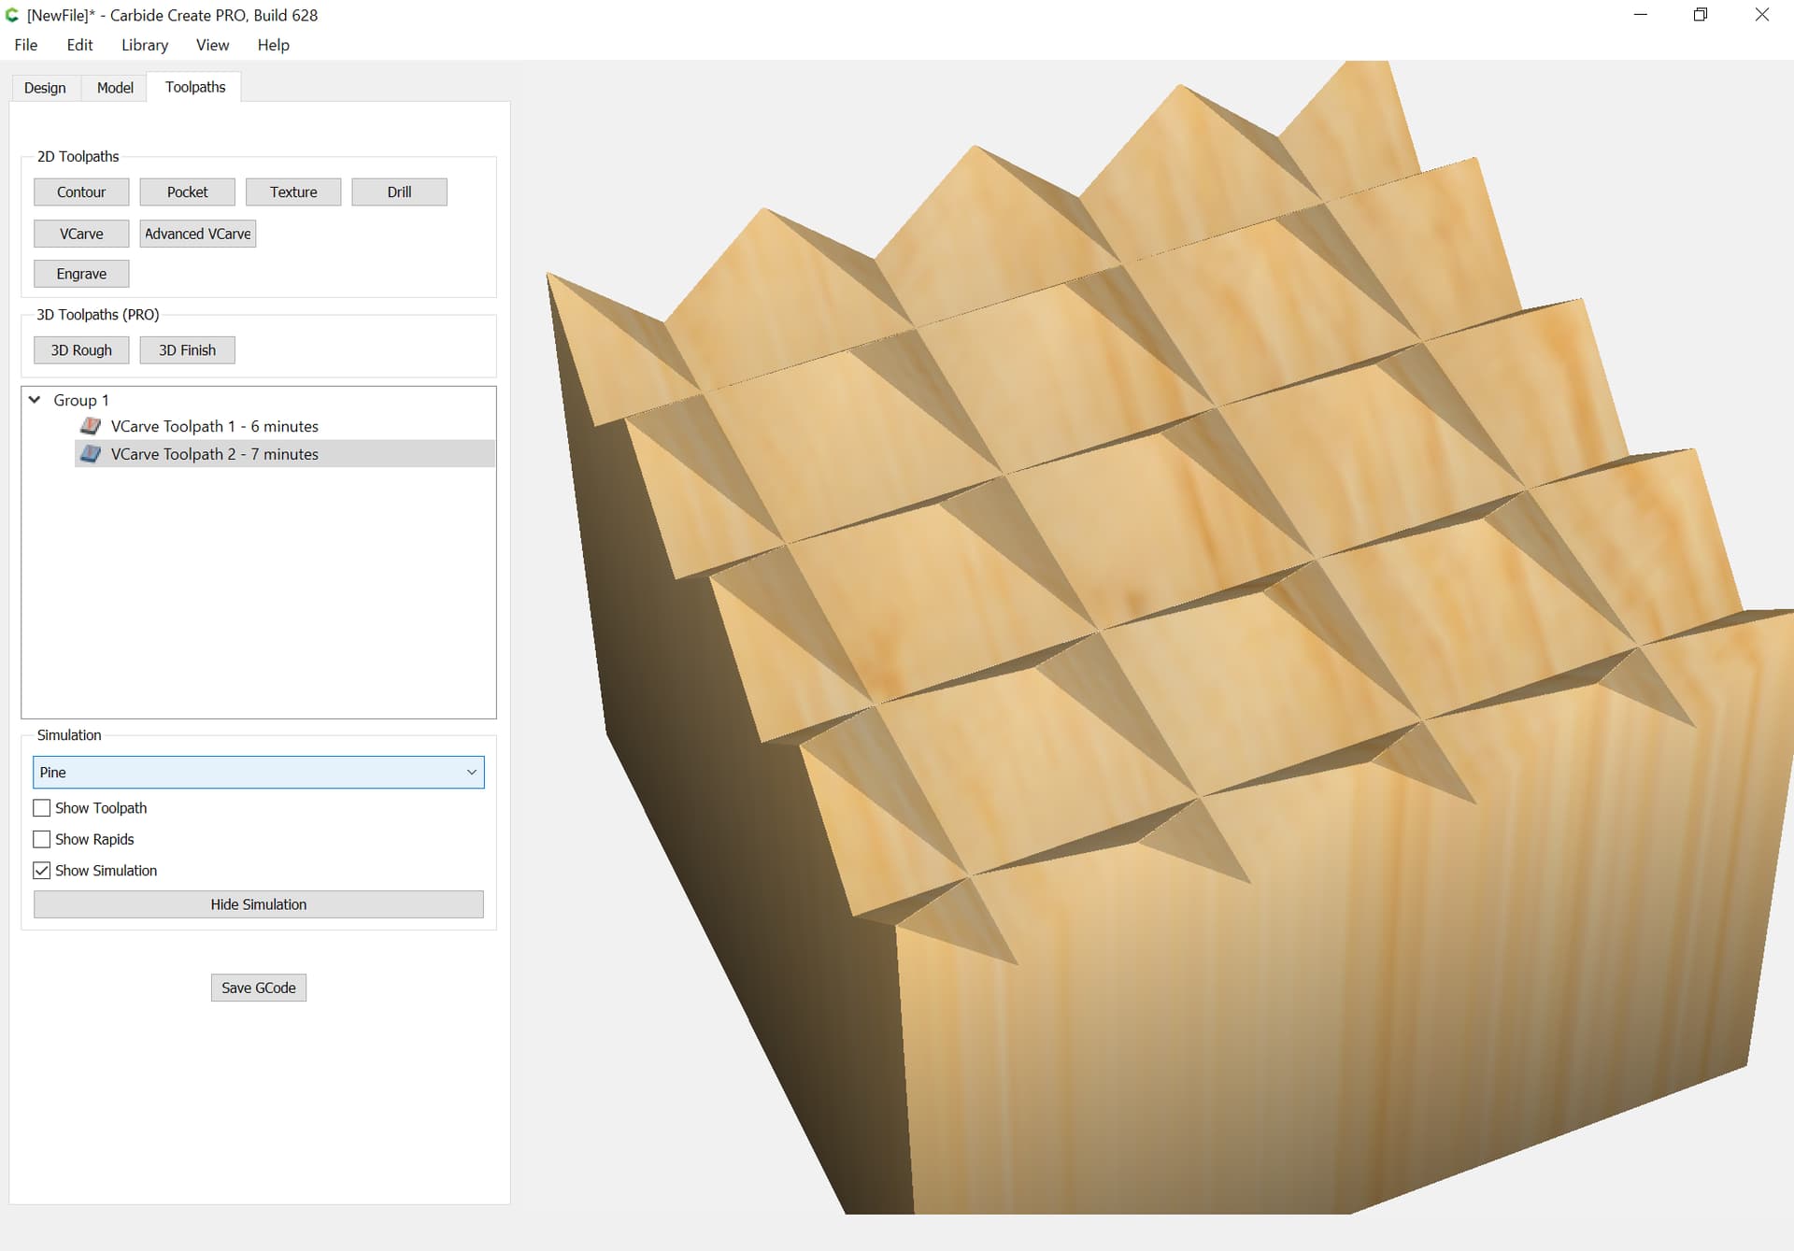1794x1251 pixels.
Task: Enable the Show Rapids checkbox
Action: (x=42, y=839)
